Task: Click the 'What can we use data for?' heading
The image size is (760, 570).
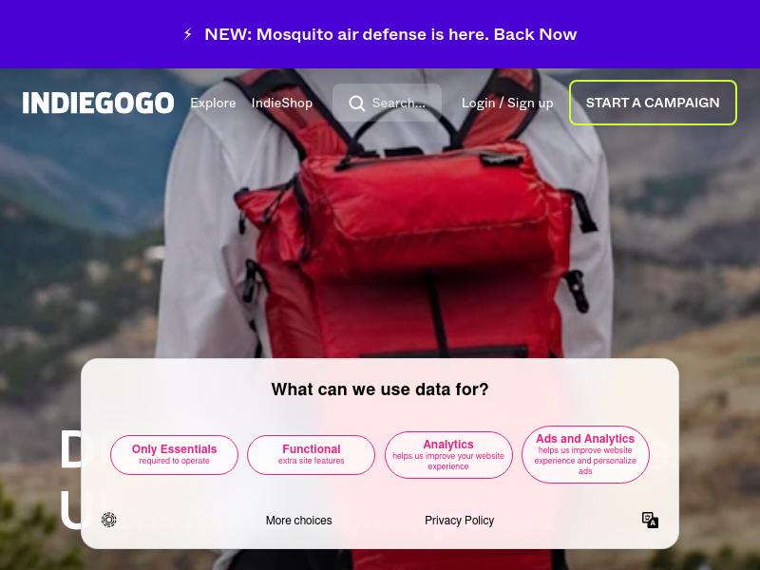Action: click(x=380, y=389)
